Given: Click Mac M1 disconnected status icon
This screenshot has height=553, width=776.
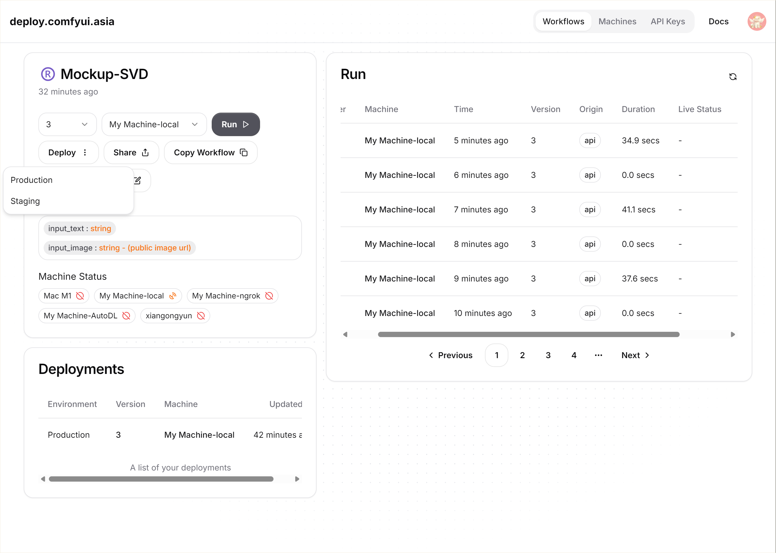Looking at the screenshot, I should tap(80, 296).
